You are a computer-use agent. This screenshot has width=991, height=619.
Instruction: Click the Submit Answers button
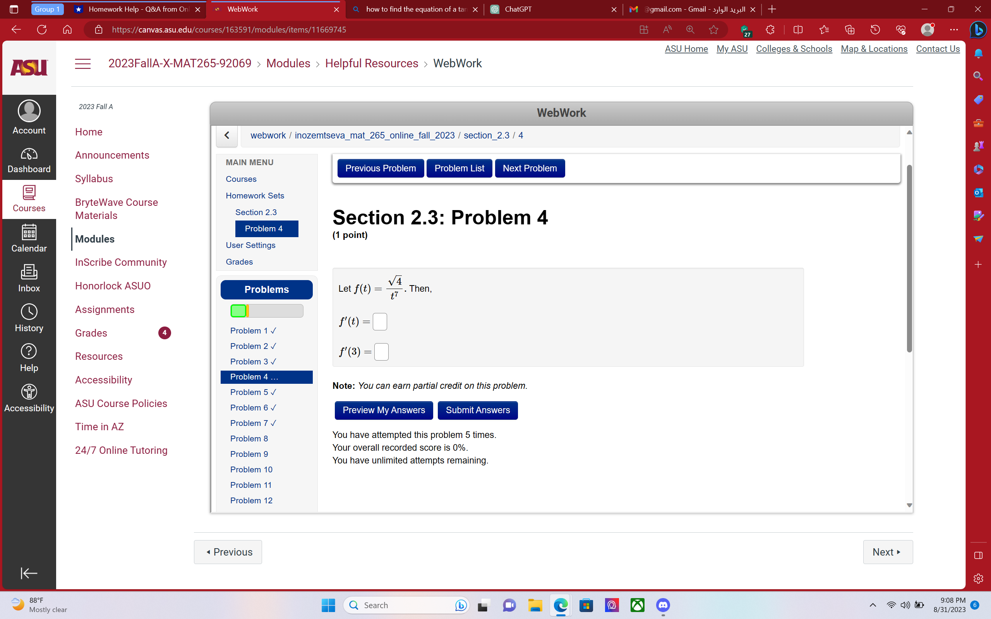click(477, 410)
